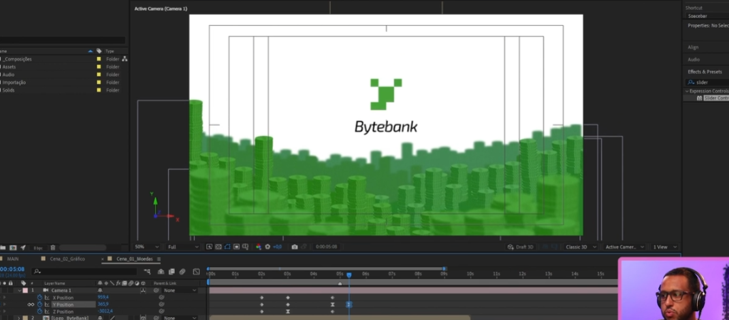Click the Z Position value -3012,4
Viewport: 729px width, 320px height.
pyautogui.click(x=105, y=311)
